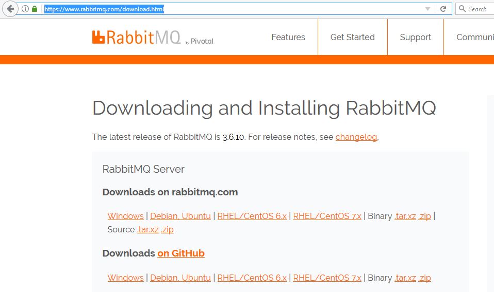Download Source .tar.xz archive
Screen dimensions: 494x292
click(148, 229)
